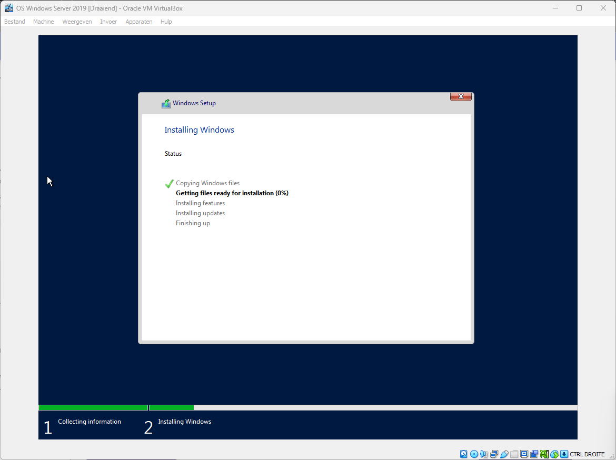Select the Getting files ready status line
The height and width of the screenshot is (460, 616).
click(x=232, y=193)
